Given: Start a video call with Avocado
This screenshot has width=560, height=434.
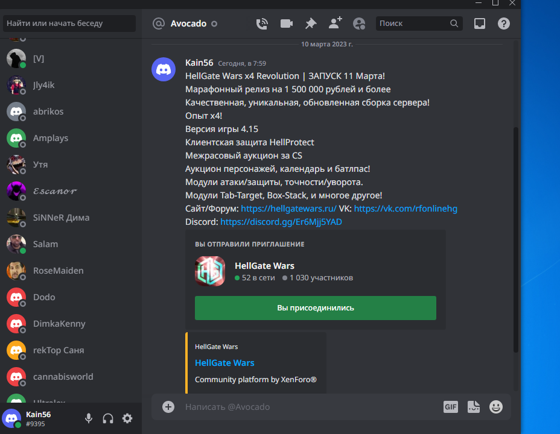Looking at the screenshot, I should tap(287, 24).
